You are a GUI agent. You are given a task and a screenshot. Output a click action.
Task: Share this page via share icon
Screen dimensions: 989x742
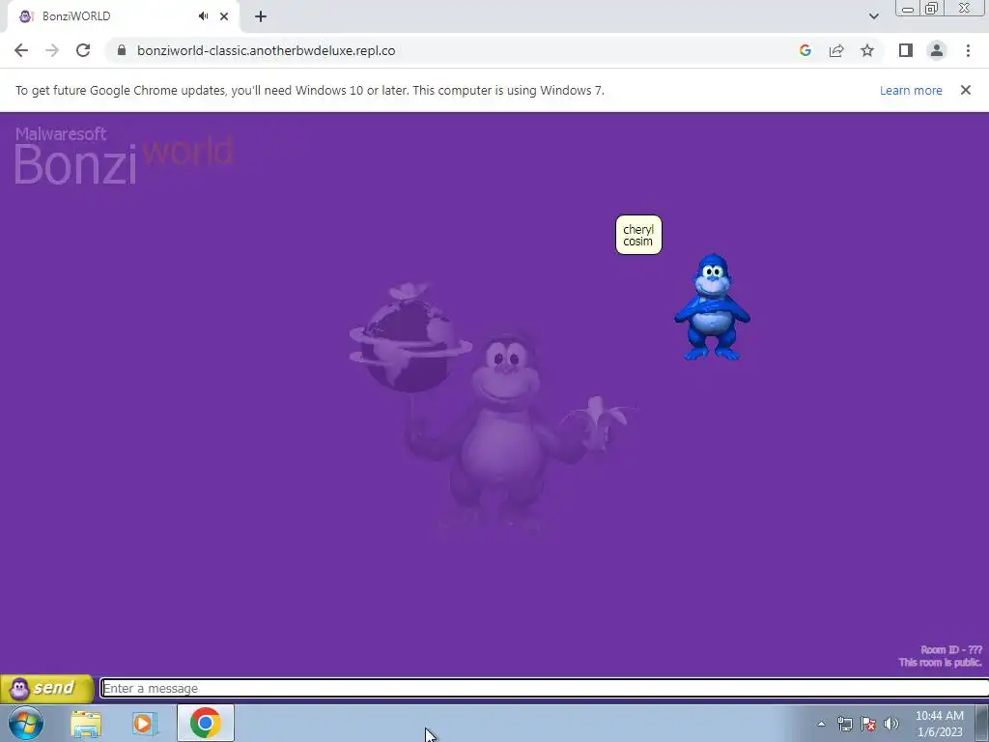pyautogui.click(x=836, y=50)
